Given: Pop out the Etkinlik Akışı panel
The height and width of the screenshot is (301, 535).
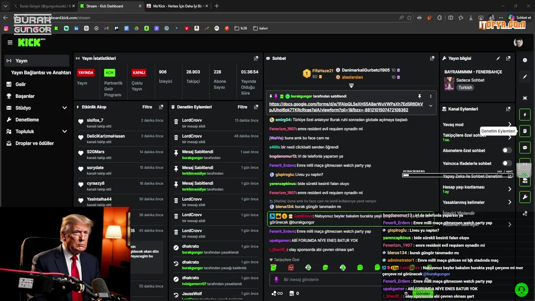Looking at the screenshot, I should (x=161, y=107).
